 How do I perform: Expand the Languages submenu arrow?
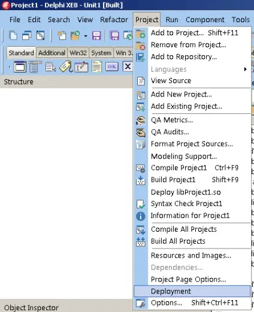246,69
